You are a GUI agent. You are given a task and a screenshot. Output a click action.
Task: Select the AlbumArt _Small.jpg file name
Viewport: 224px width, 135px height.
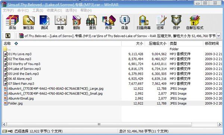pos(55,93)
